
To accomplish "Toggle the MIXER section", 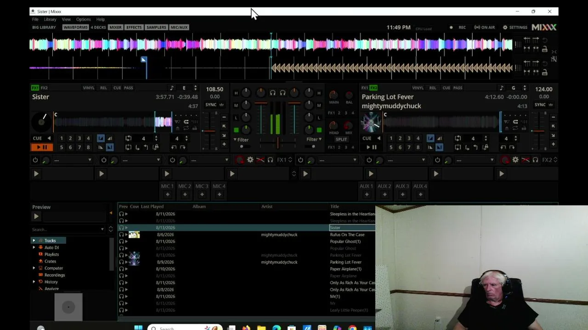I will (x=116, y=27).
